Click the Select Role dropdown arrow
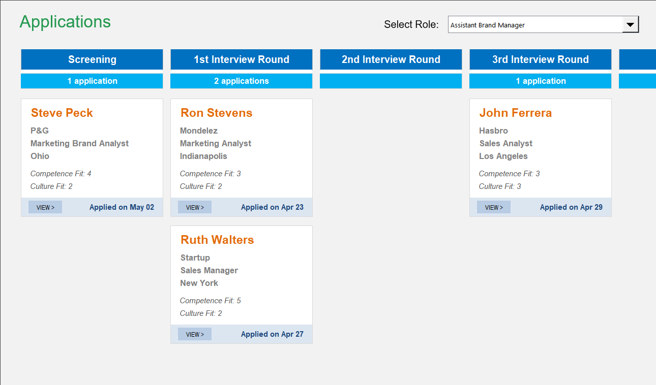This screenshot has width=656, height=385. 631,24
